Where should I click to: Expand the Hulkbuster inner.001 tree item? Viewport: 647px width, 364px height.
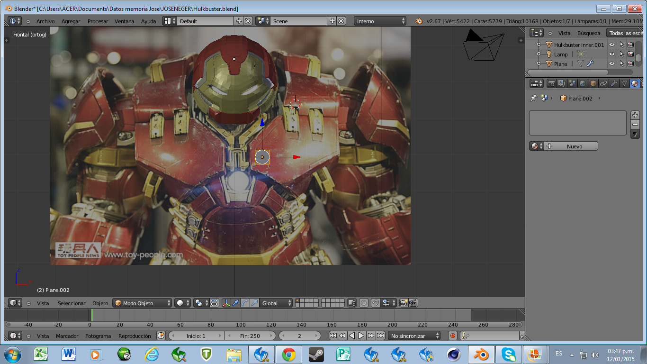(x=539, y=45)
